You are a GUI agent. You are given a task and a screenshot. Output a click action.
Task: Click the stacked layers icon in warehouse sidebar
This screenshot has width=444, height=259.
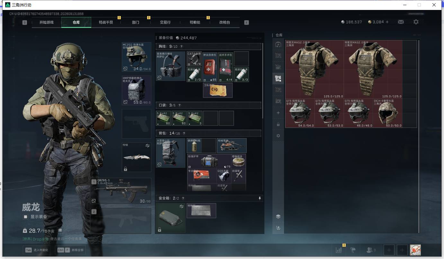pos(278,217)
